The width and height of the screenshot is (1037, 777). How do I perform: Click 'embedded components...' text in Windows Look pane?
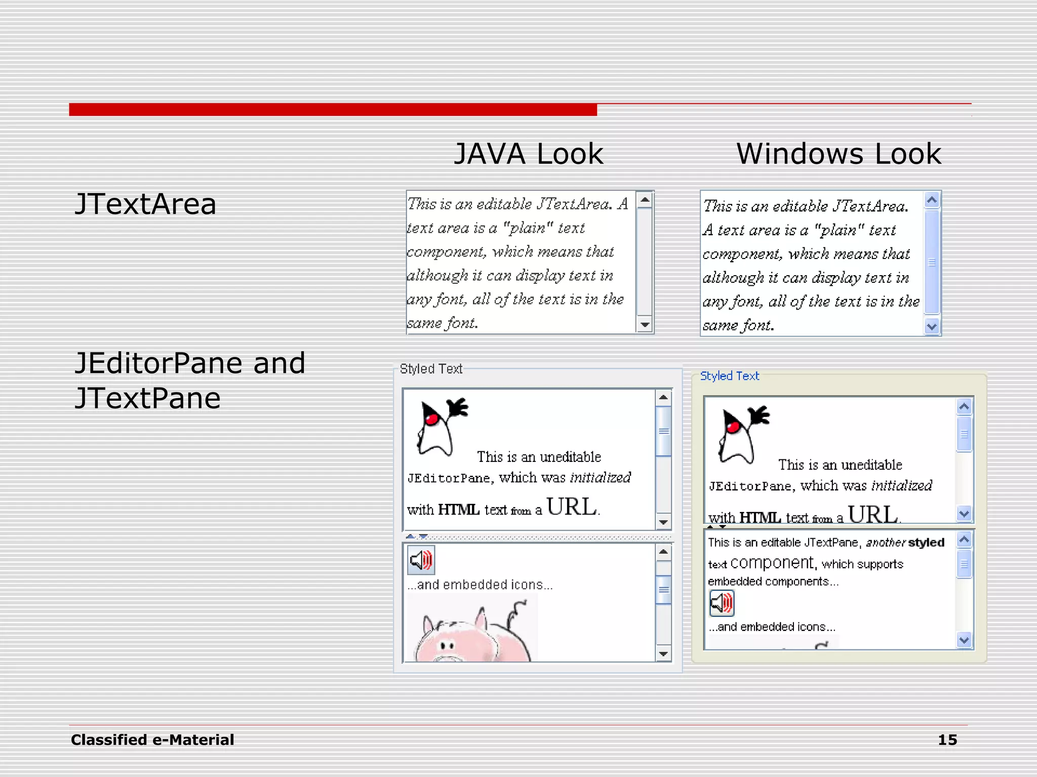point(773,582)
